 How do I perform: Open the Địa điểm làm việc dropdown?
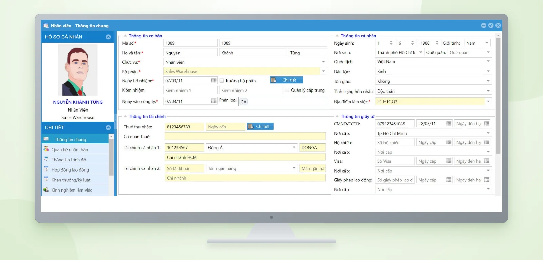click(x=488, y=101)
